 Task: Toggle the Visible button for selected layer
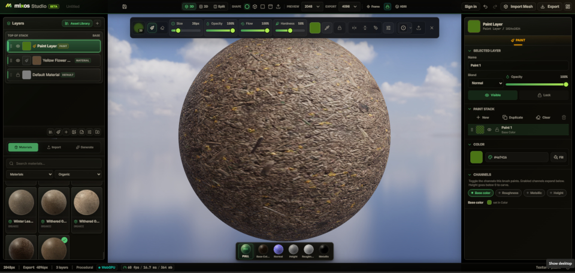point(492,95)
